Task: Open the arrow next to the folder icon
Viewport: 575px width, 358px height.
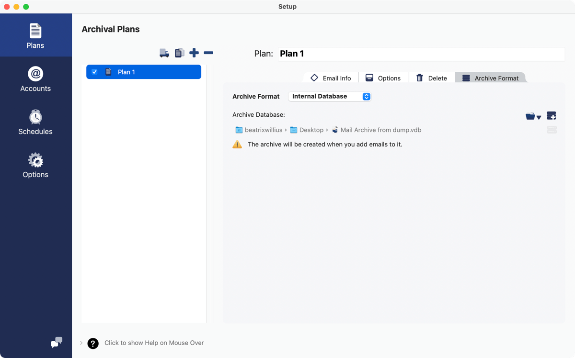Action: 539,117
